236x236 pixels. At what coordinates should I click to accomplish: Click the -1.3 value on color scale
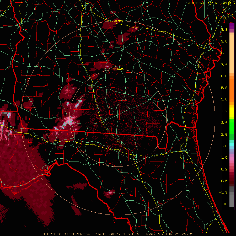point(223,192)
